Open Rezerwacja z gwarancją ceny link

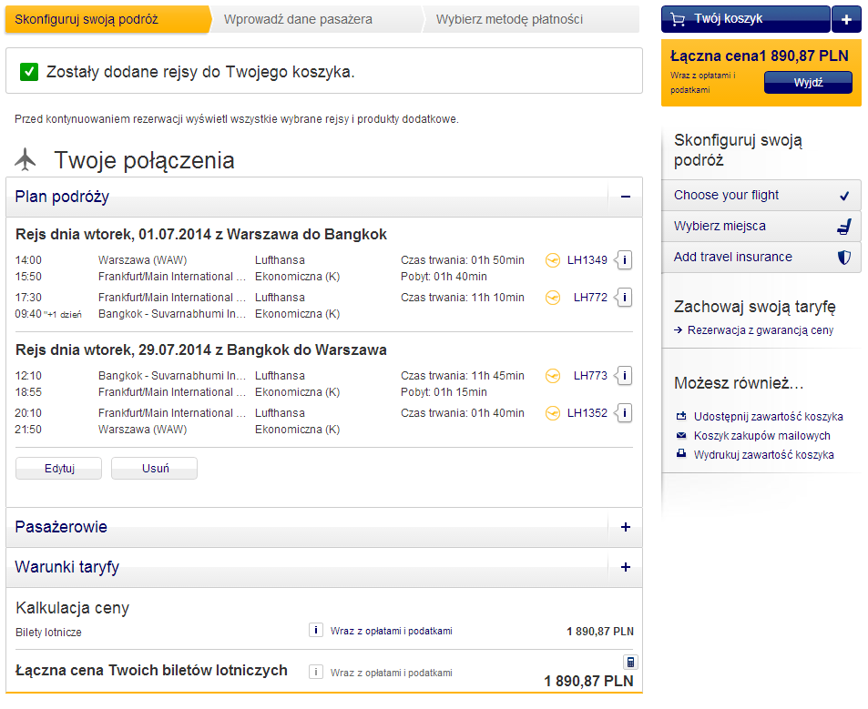click(760, 330)
